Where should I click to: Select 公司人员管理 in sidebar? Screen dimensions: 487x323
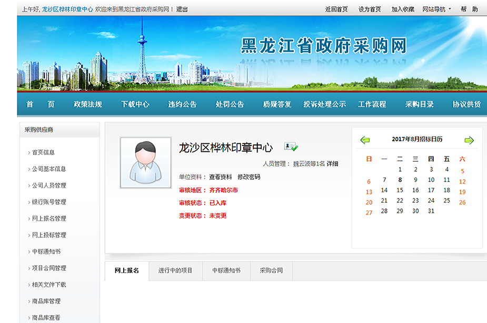pos(49,185)
